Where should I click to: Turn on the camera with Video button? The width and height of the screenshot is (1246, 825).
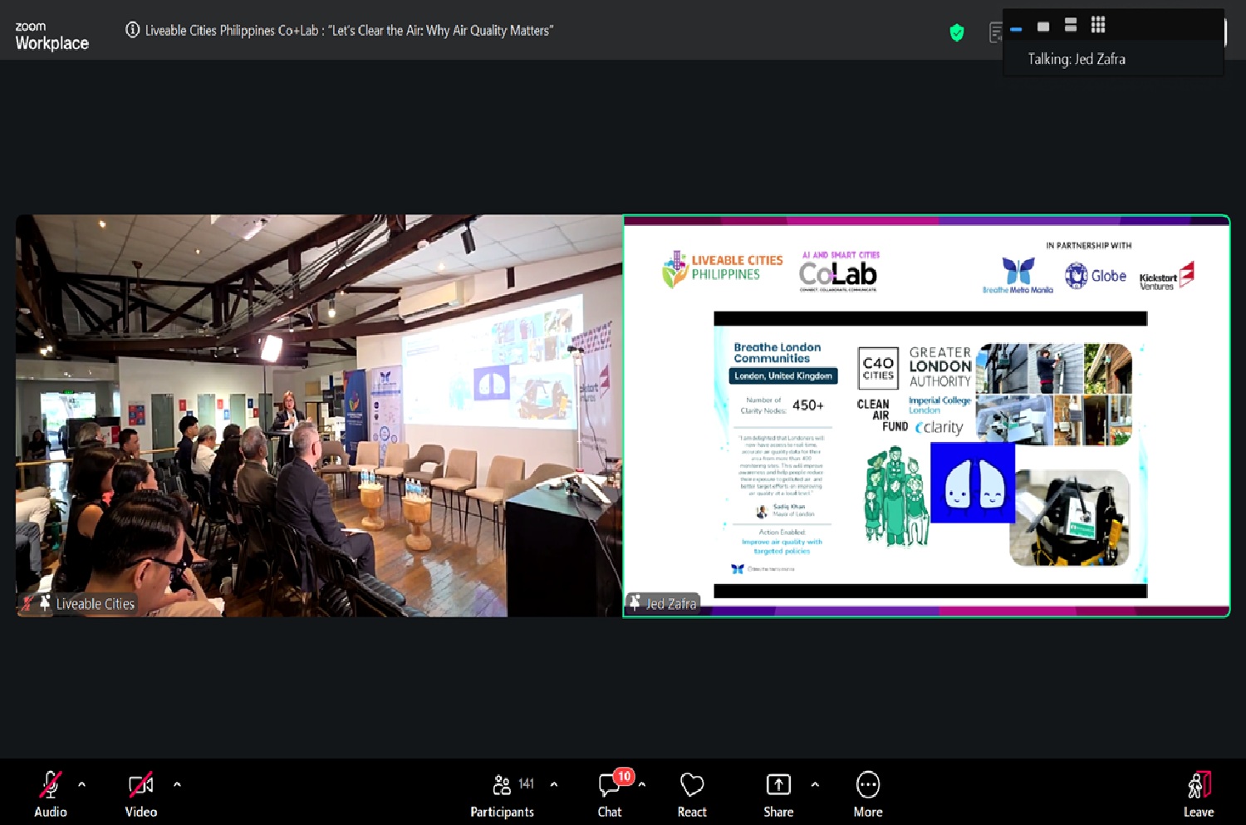coord(140,793)
